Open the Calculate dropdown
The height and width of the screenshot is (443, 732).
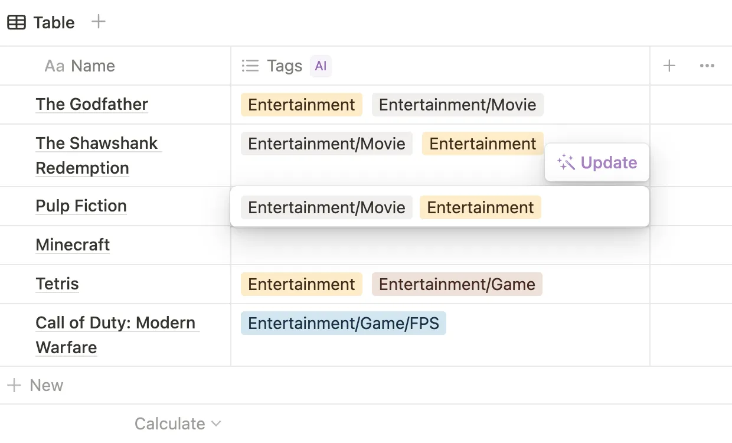coord(178,423)
